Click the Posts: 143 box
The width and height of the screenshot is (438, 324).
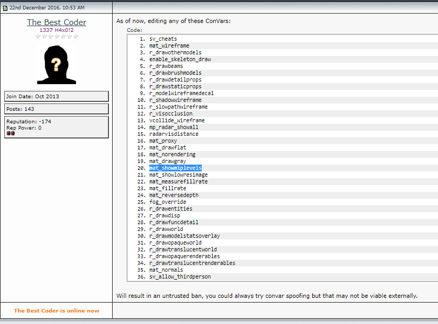[57, 109]
